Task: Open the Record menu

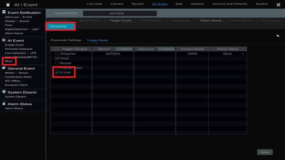Action: (138, 4)
